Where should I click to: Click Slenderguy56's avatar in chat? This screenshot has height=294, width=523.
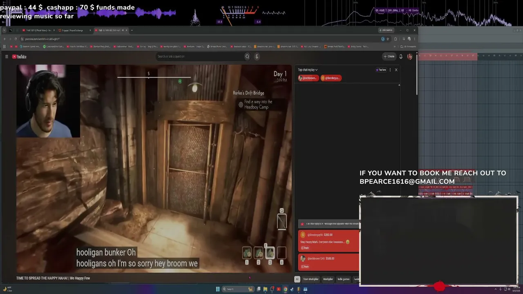[303, 235]
